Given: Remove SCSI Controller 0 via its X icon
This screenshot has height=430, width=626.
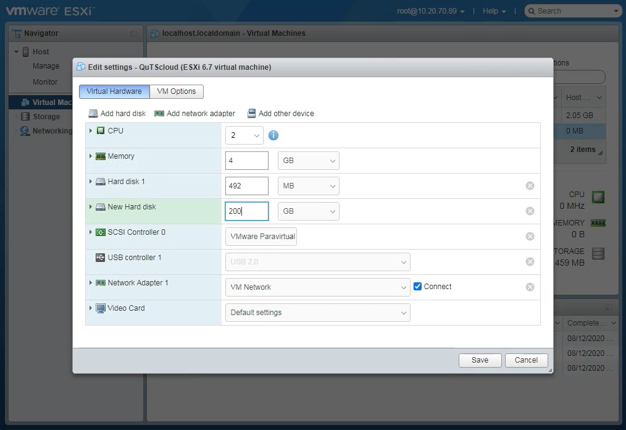Looking at the screenshot, I should pos(530,236).
